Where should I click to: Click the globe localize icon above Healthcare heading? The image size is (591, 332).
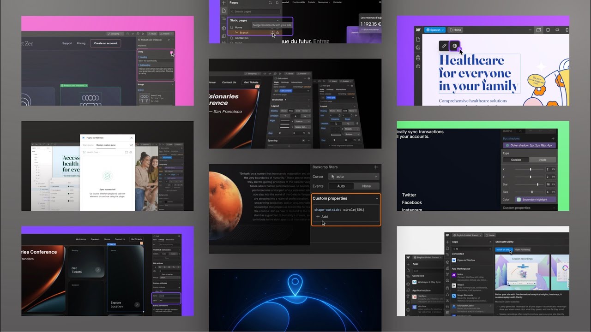point(455,46)
